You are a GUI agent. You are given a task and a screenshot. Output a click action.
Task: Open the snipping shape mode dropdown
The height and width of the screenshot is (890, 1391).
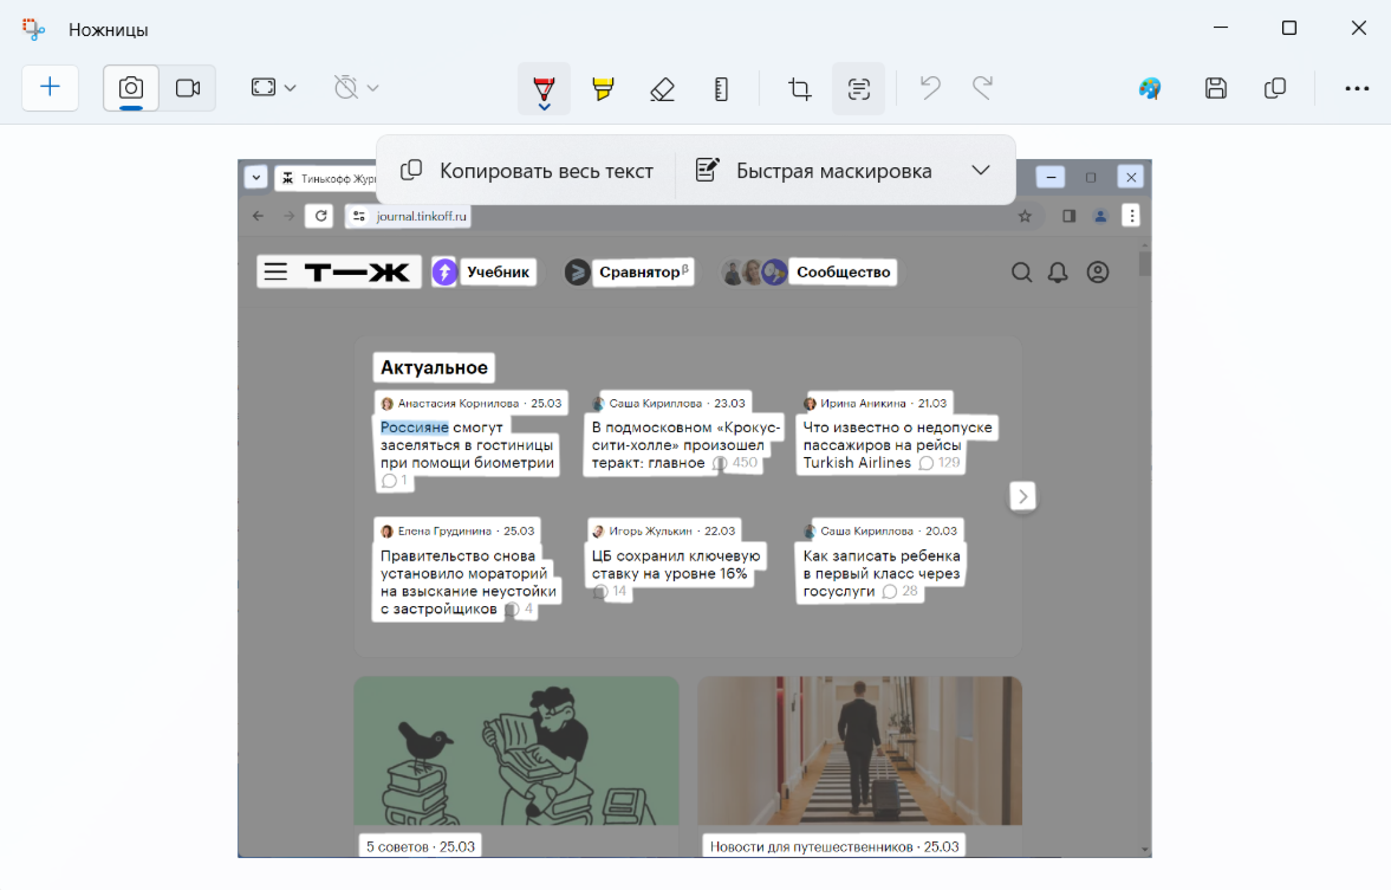click(x=274, y=88)
